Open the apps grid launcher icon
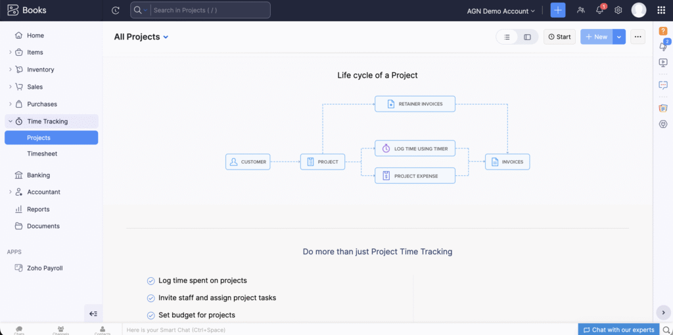 point(661,11)
